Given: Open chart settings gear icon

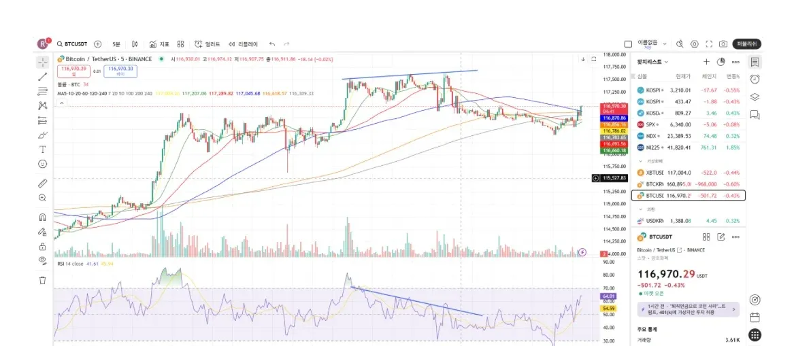Looking at the screenshot, I should [695, 44].
